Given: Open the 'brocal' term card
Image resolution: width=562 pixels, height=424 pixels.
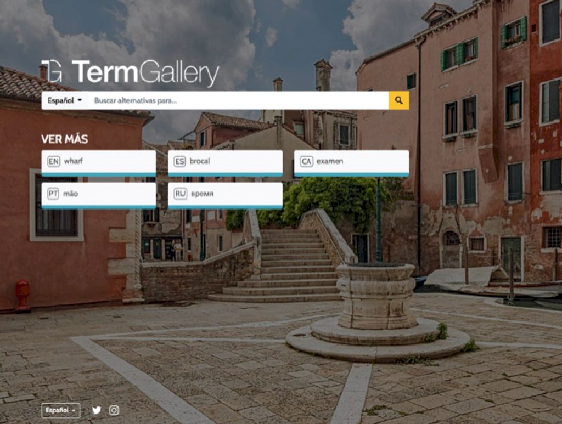Looking at the screenshot, I should 225,163.
